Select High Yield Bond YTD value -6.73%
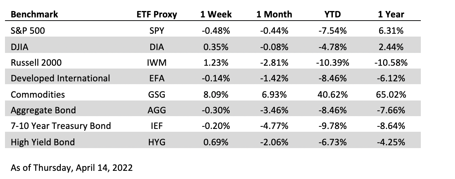 click(x=333, y=142)
